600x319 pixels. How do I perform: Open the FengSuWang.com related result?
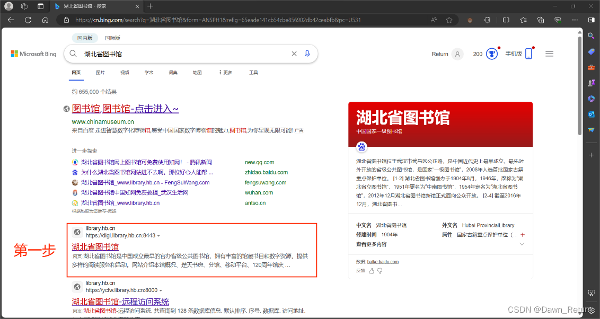coord(145,182)
